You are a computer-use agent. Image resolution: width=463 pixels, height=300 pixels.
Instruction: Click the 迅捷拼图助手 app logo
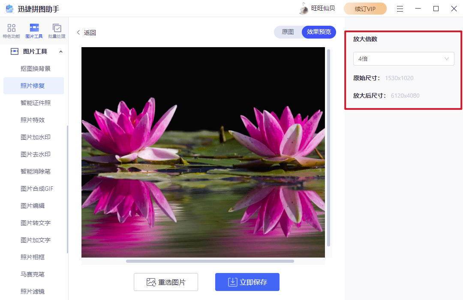tap(9, 8)
